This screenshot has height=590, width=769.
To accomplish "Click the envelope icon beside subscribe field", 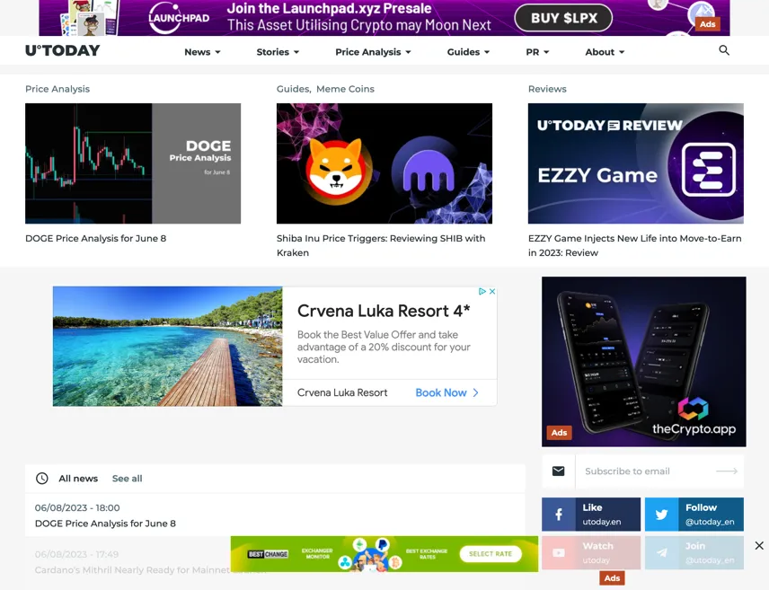I will coord(558,471).
